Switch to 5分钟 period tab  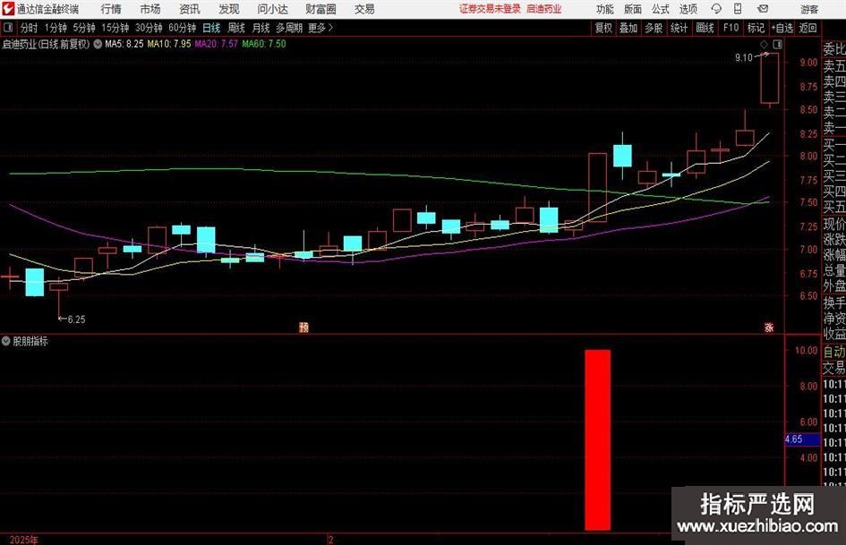click(84, 28)
